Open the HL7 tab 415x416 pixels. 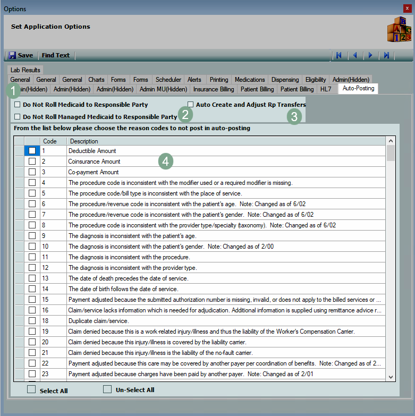(x=325, y=89)
